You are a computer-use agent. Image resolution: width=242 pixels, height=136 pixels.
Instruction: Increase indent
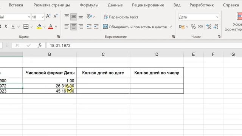click(96, 27)
